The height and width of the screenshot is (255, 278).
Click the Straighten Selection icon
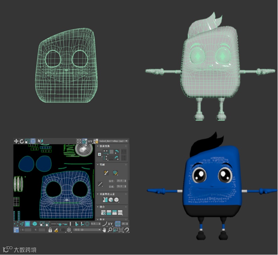pyautogui.click(x=105, y=200)
